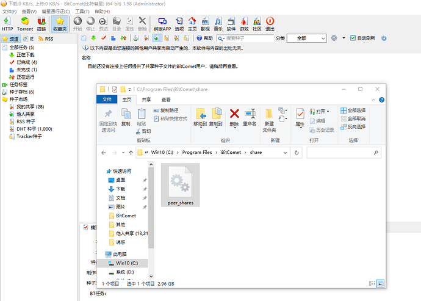The image size is (421, 301).
Task: Click the 粘贴 paste icon in Explorer ribbon
Action: (x=141, y=117)
